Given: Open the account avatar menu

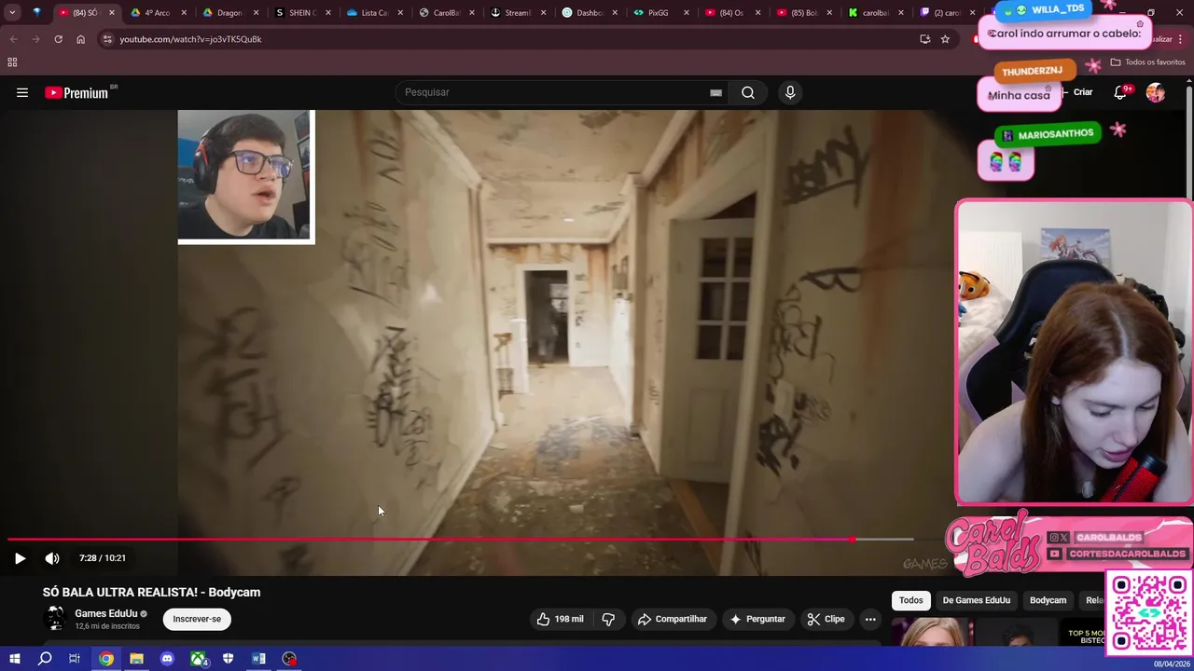Looking at the screenshot, I should tap(1156, 92).
